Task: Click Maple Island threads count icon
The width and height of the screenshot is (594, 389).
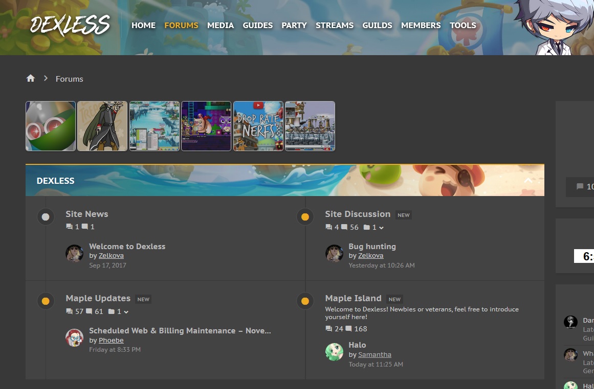Action: [329, 329]
